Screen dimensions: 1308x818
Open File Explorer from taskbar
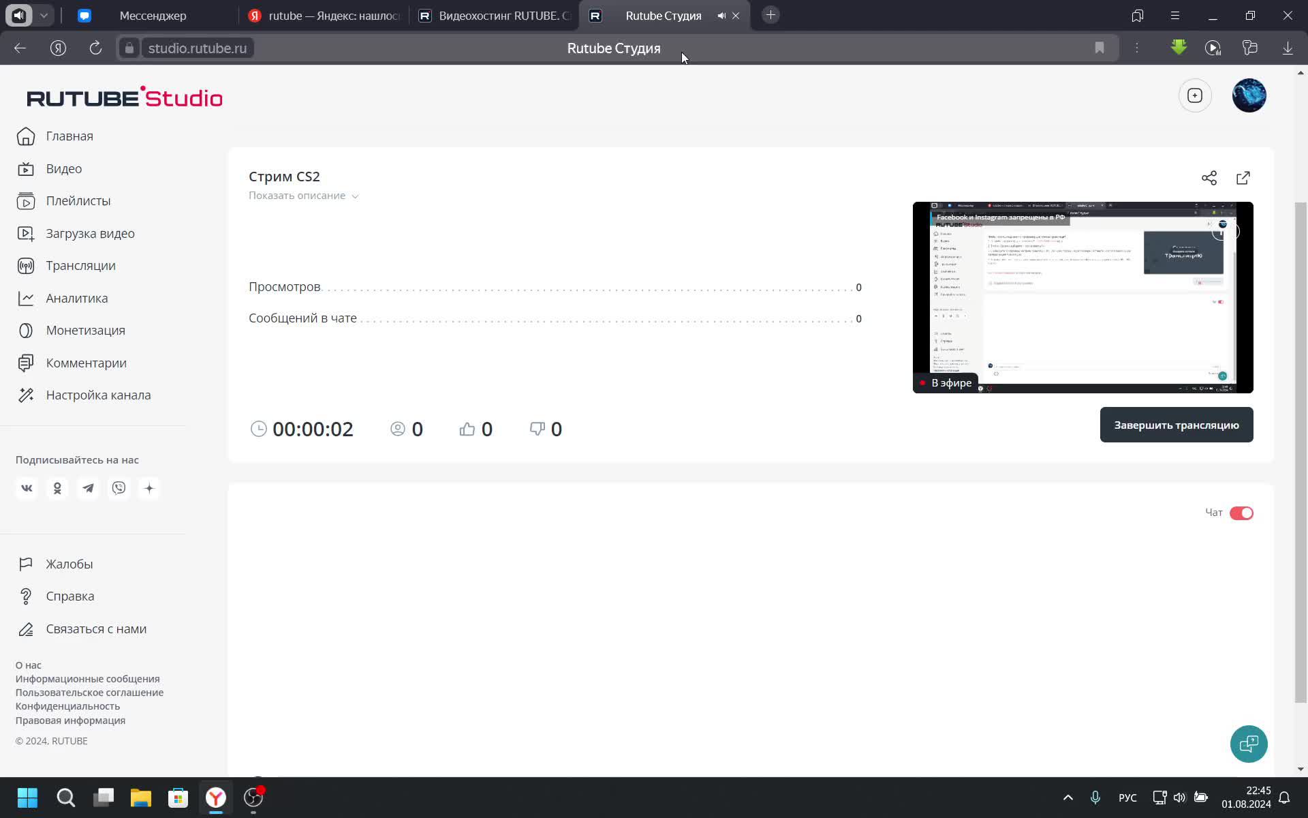point(141,798)
